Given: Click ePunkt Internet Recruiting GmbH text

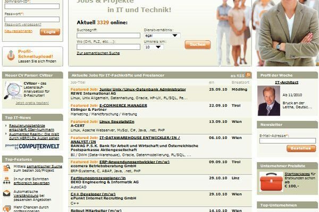Looking at the screenshot, I should [x=103, y=198].
